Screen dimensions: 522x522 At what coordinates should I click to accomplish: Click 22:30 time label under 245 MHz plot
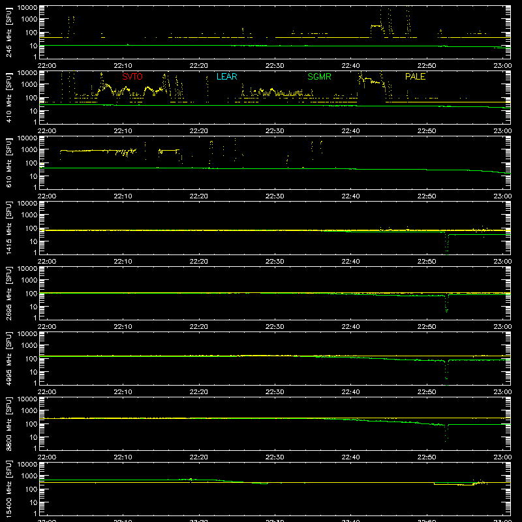275,66
